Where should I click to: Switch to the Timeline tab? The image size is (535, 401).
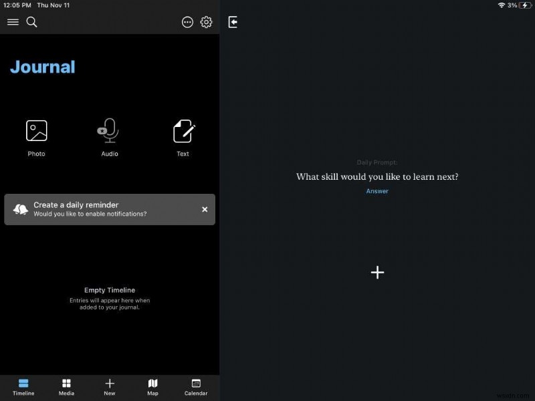(23, 388)
